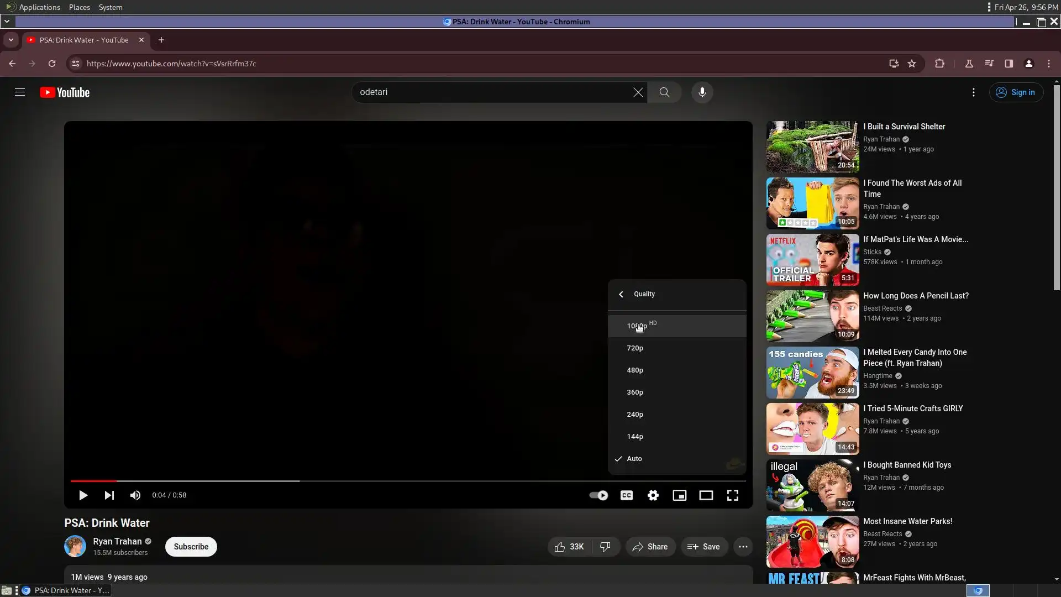Toggle closed captions subtitles
Image resolution: width=1061 pixels, height=597 pixels.
pos(626,495)
